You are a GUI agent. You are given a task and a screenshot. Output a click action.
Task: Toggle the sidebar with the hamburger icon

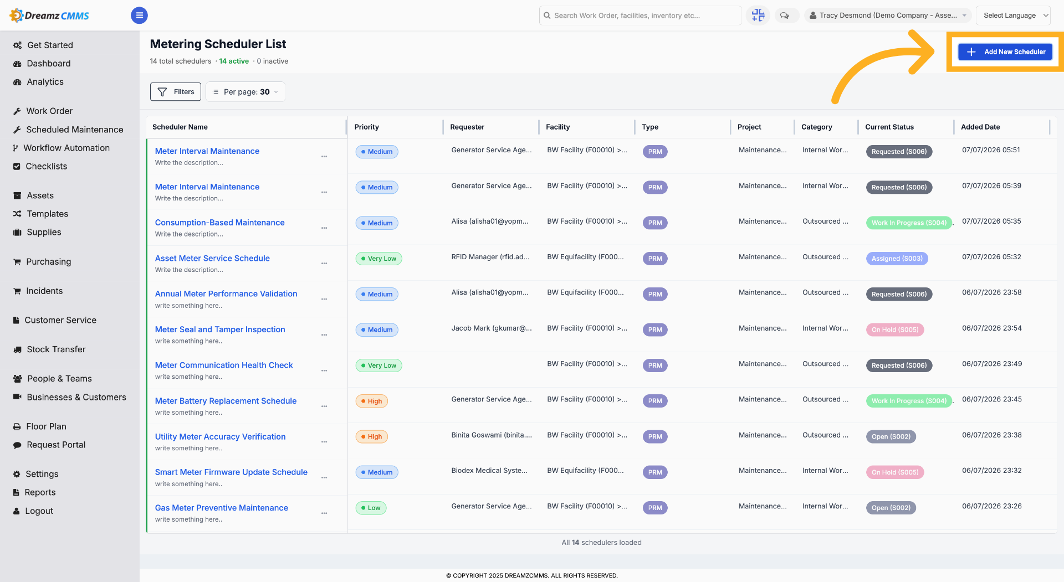tap(139, 16)
